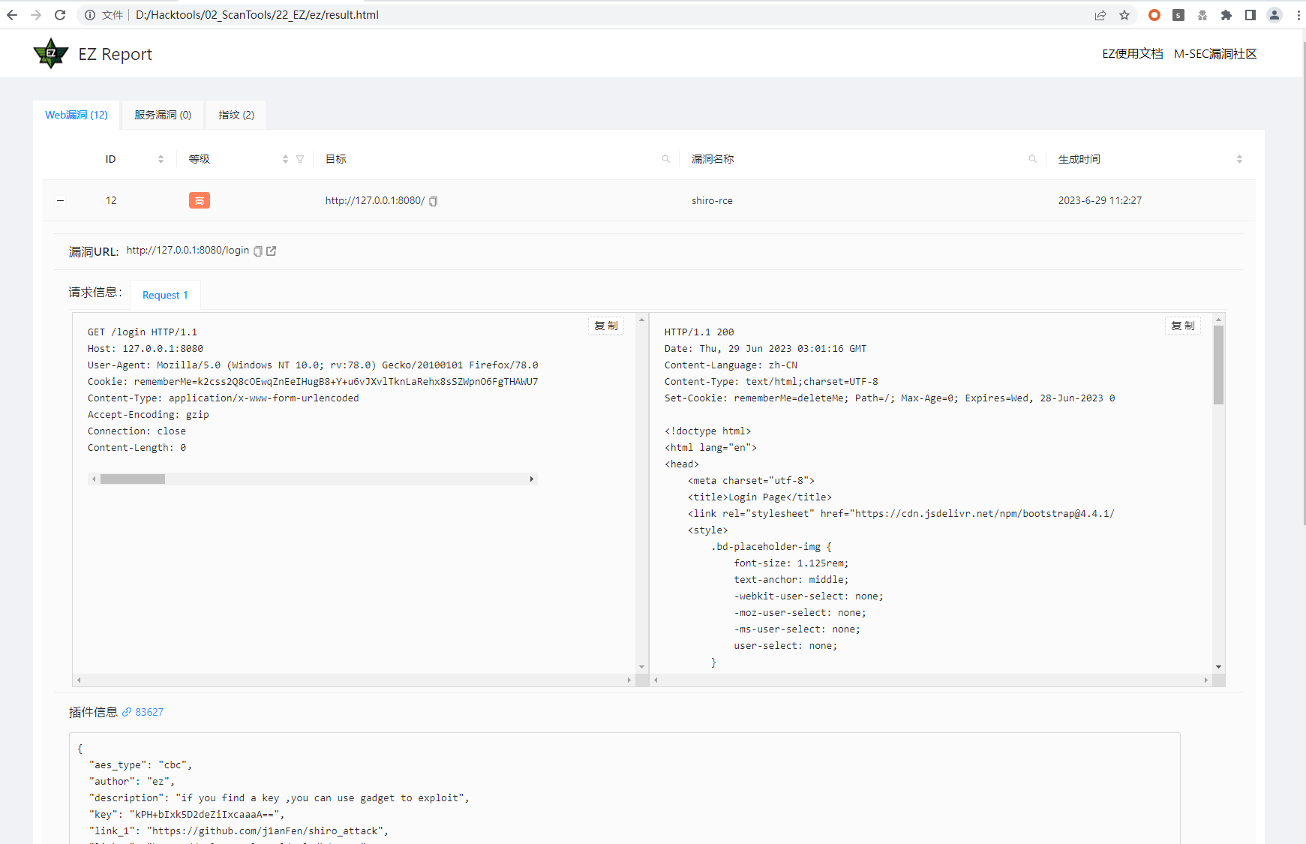Click the "aes_type": "cbc" line
This screenshot has height=844, width=1306.
point(140,765)
